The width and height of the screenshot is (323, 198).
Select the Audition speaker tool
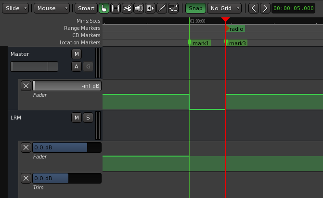click(x=139, y=8)
